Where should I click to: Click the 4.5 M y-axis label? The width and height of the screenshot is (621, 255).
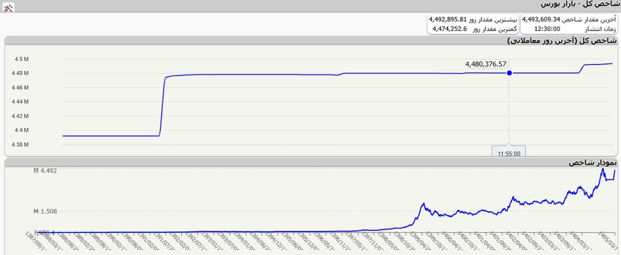click(21, 59)
